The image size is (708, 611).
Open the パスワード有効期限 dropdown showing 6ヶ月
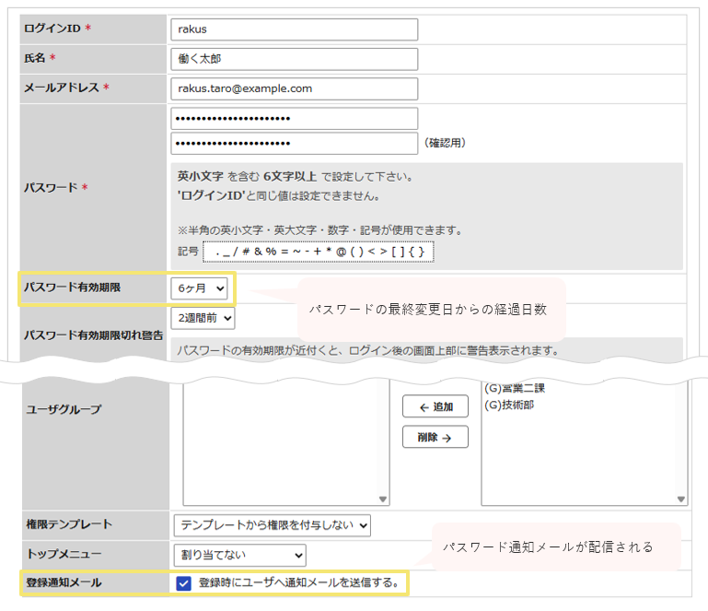199,288
